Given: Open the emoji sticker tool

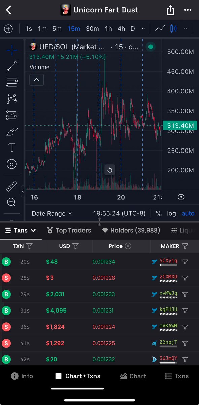Looking at the screenshot, I should [12, 164].
